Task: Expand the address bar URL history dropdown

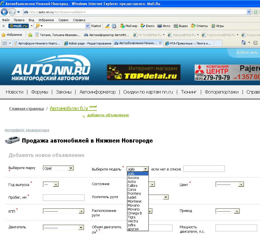Action: click(248, 12)
